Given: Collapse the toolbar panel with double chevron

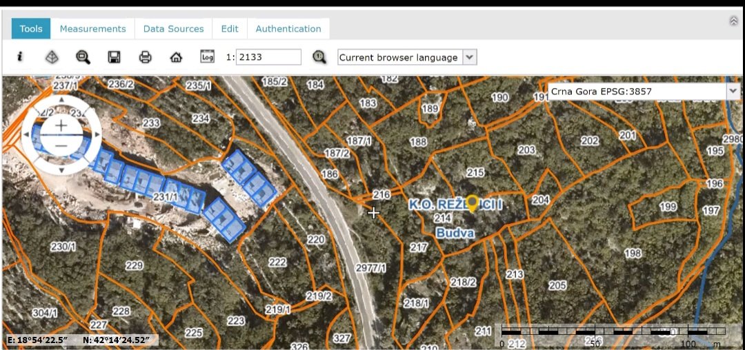Looking at the screenshot, I should (x=733, y=21).
